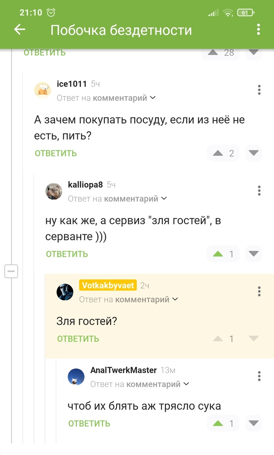Viewport: 274px width, 455px height.
Task: Tap the back arrow in the header
Action: tap(19, 29)
